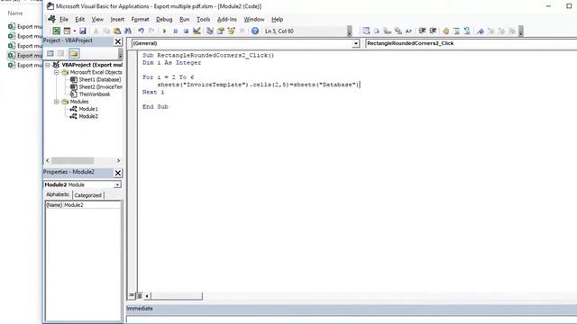Viewport: 577px width, 324px height.
Task: Toggle Folders in the Project panel
Action: tap(74, 54)
